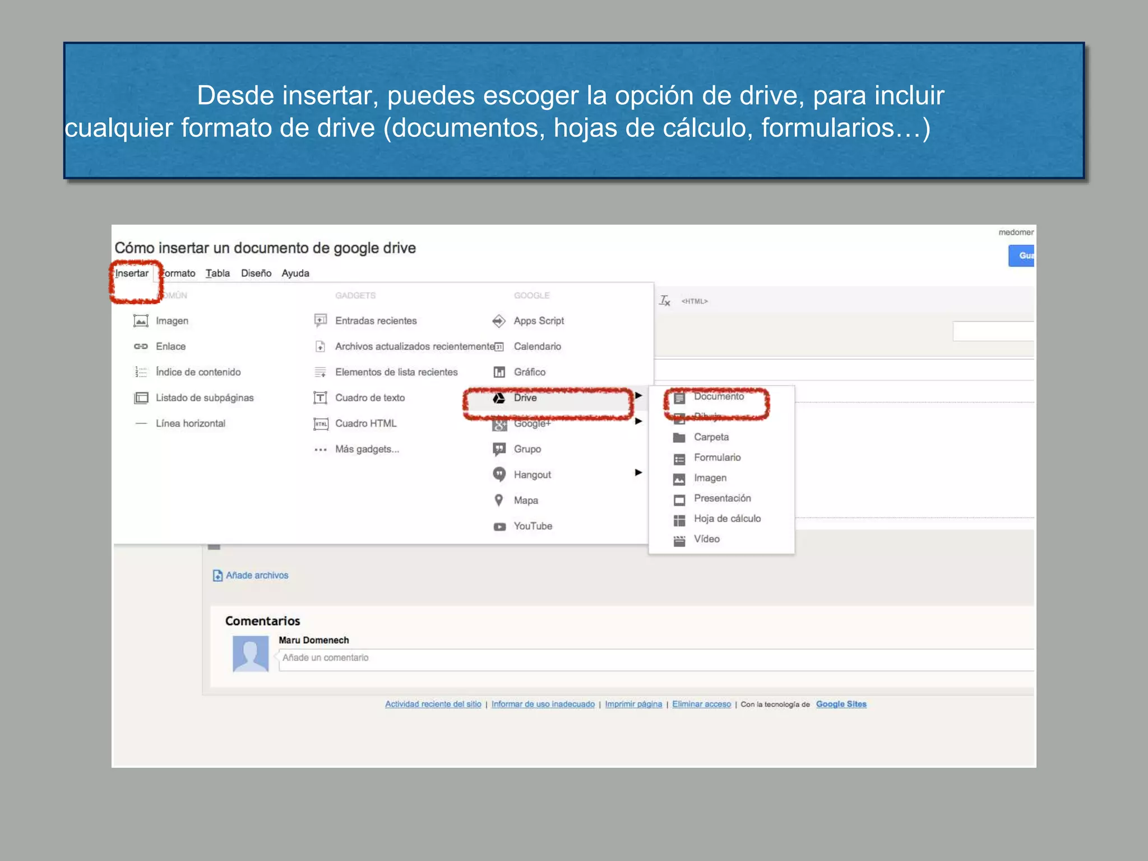
Task: Select Apps Script label text
Action: click(539, 321)
